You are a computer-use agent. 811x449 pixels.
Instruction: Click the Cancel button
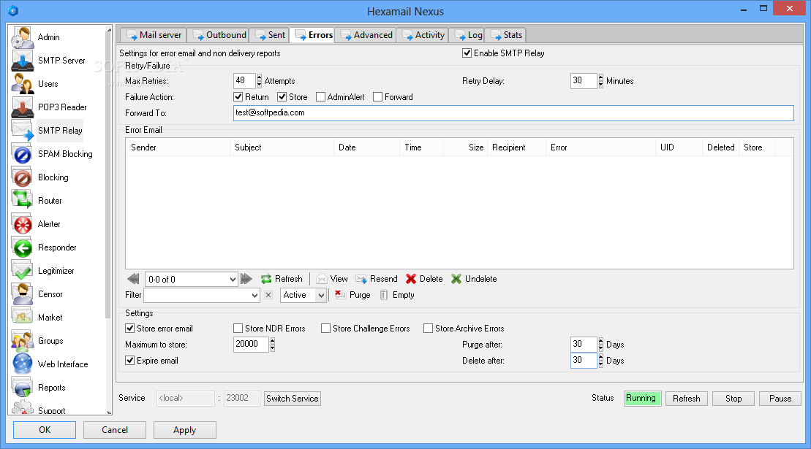115,430
